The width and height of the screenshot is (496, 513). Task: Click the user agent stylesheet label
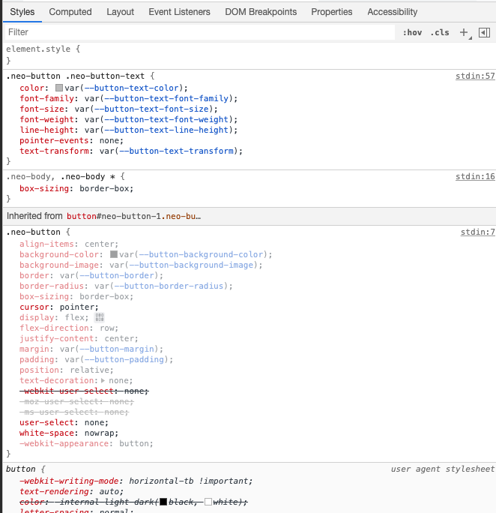[443, 469]
